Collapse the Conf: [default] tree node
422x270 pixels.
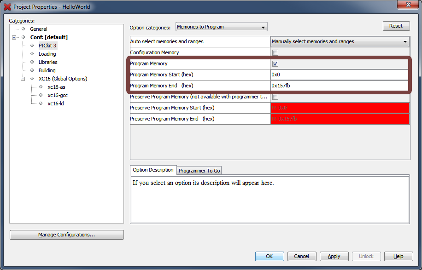(x=15, y=37)
